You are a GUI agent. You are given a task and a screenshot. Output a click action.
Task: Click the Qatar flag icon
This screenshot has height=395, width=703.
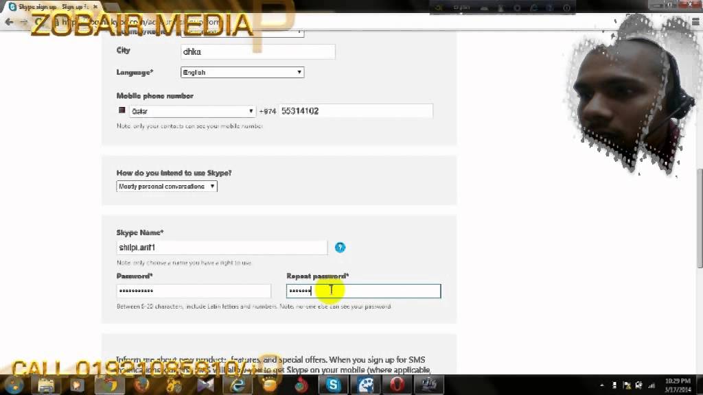pyautogui.click(x=122, y=110)
